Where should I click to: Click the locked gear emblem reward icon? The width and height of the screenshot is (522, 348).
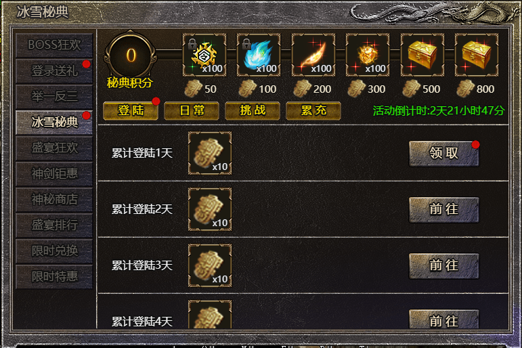[x=204, y=55]
